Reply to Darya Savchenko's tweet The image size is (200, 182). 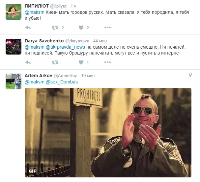click(28, 62)
